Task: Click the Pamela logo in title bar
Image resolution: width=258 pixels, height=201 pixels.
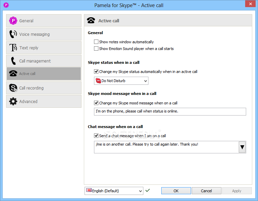Action: (5, 5)
